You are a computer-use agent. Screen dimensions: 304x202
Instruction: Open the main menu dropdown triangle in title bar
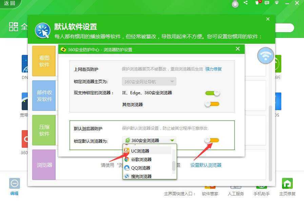(x=277, y=3)
